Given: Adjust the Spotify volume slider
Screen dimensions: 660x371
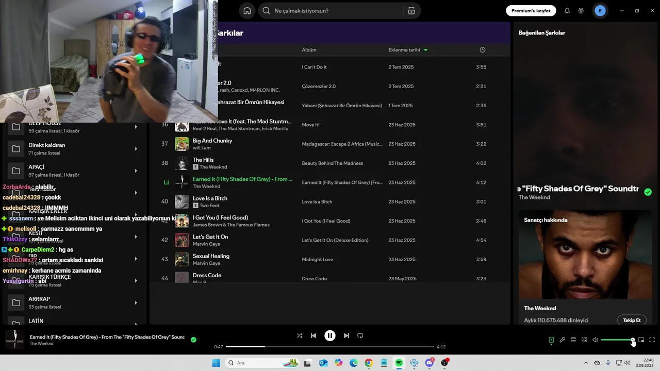Looking at the screenshot, I should (617, 340).
